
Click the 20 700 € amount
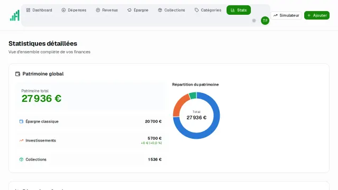[x=153, y=121]
